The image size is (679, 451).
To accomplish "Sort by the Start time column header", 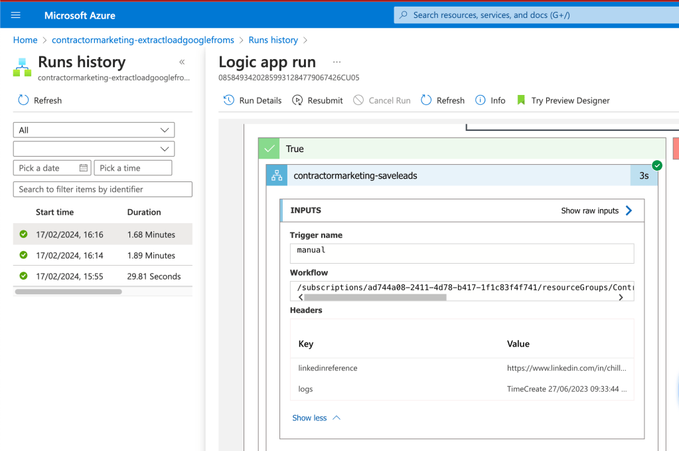I will [54, 212].
